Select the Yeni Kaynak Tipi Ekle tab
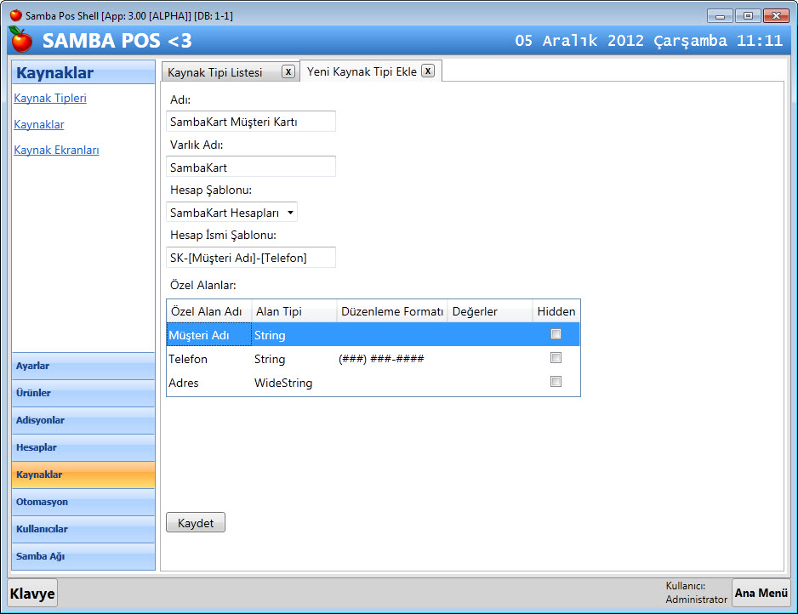798x614 pixels. [x=362, y=72]
